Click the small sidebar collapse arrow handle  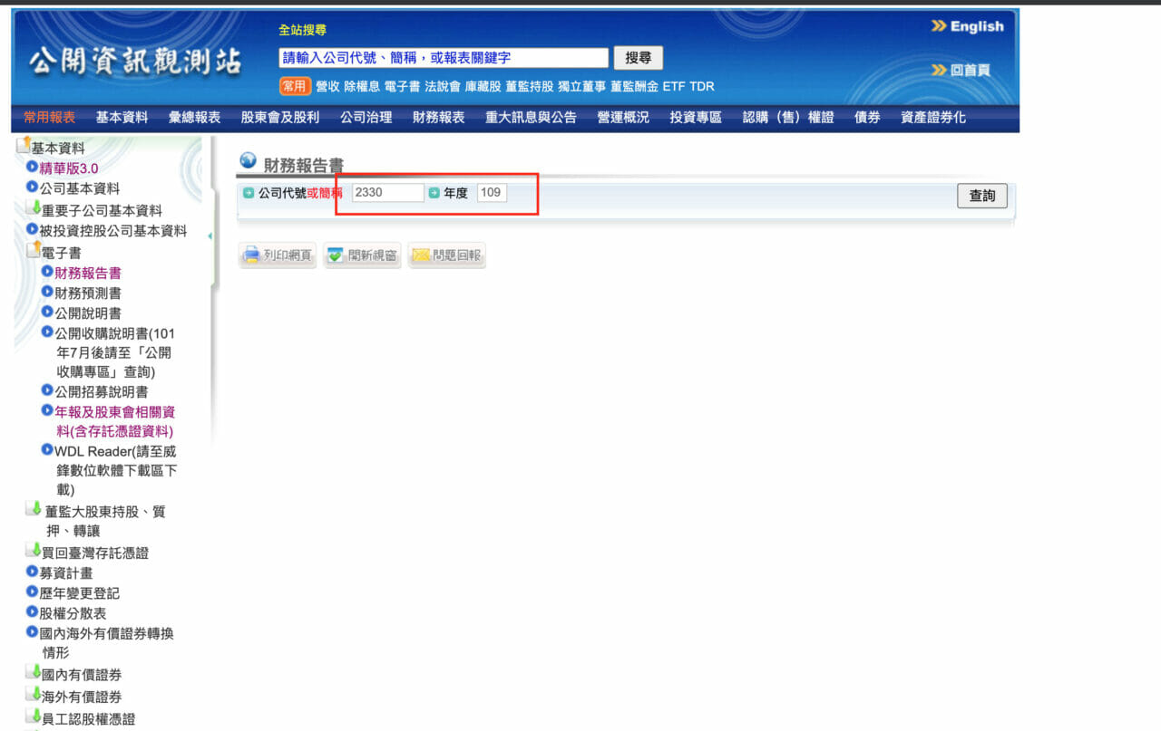pyautogui.click(x=210, y=236)
